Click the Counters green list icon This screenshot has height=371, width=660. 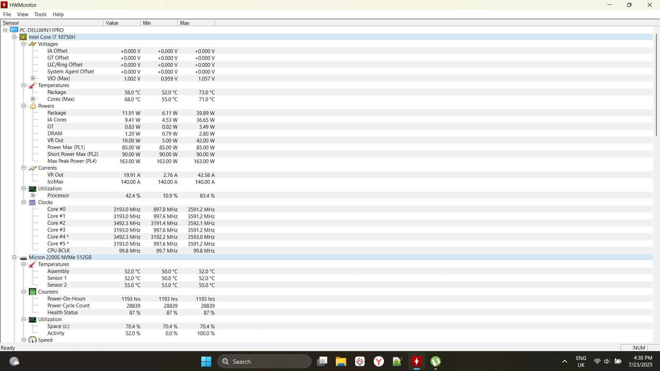click(33, 291)
